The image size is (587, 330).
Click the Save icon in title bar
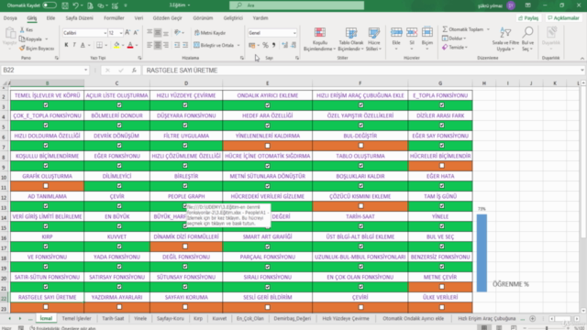pyautogui.click(x=65, y=5)
